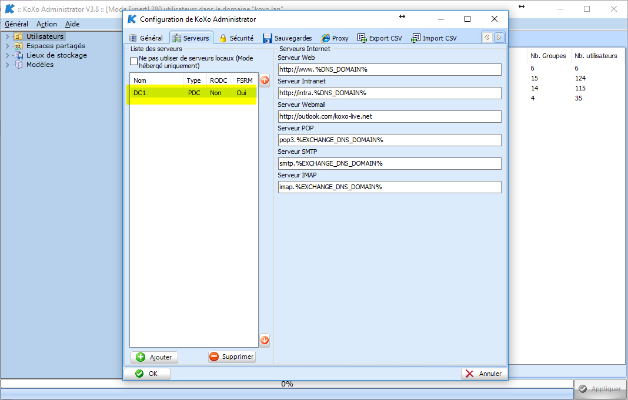Click the Supprimer button to remove the server
This screenshot has height=400, width=628.
(232, 357)
